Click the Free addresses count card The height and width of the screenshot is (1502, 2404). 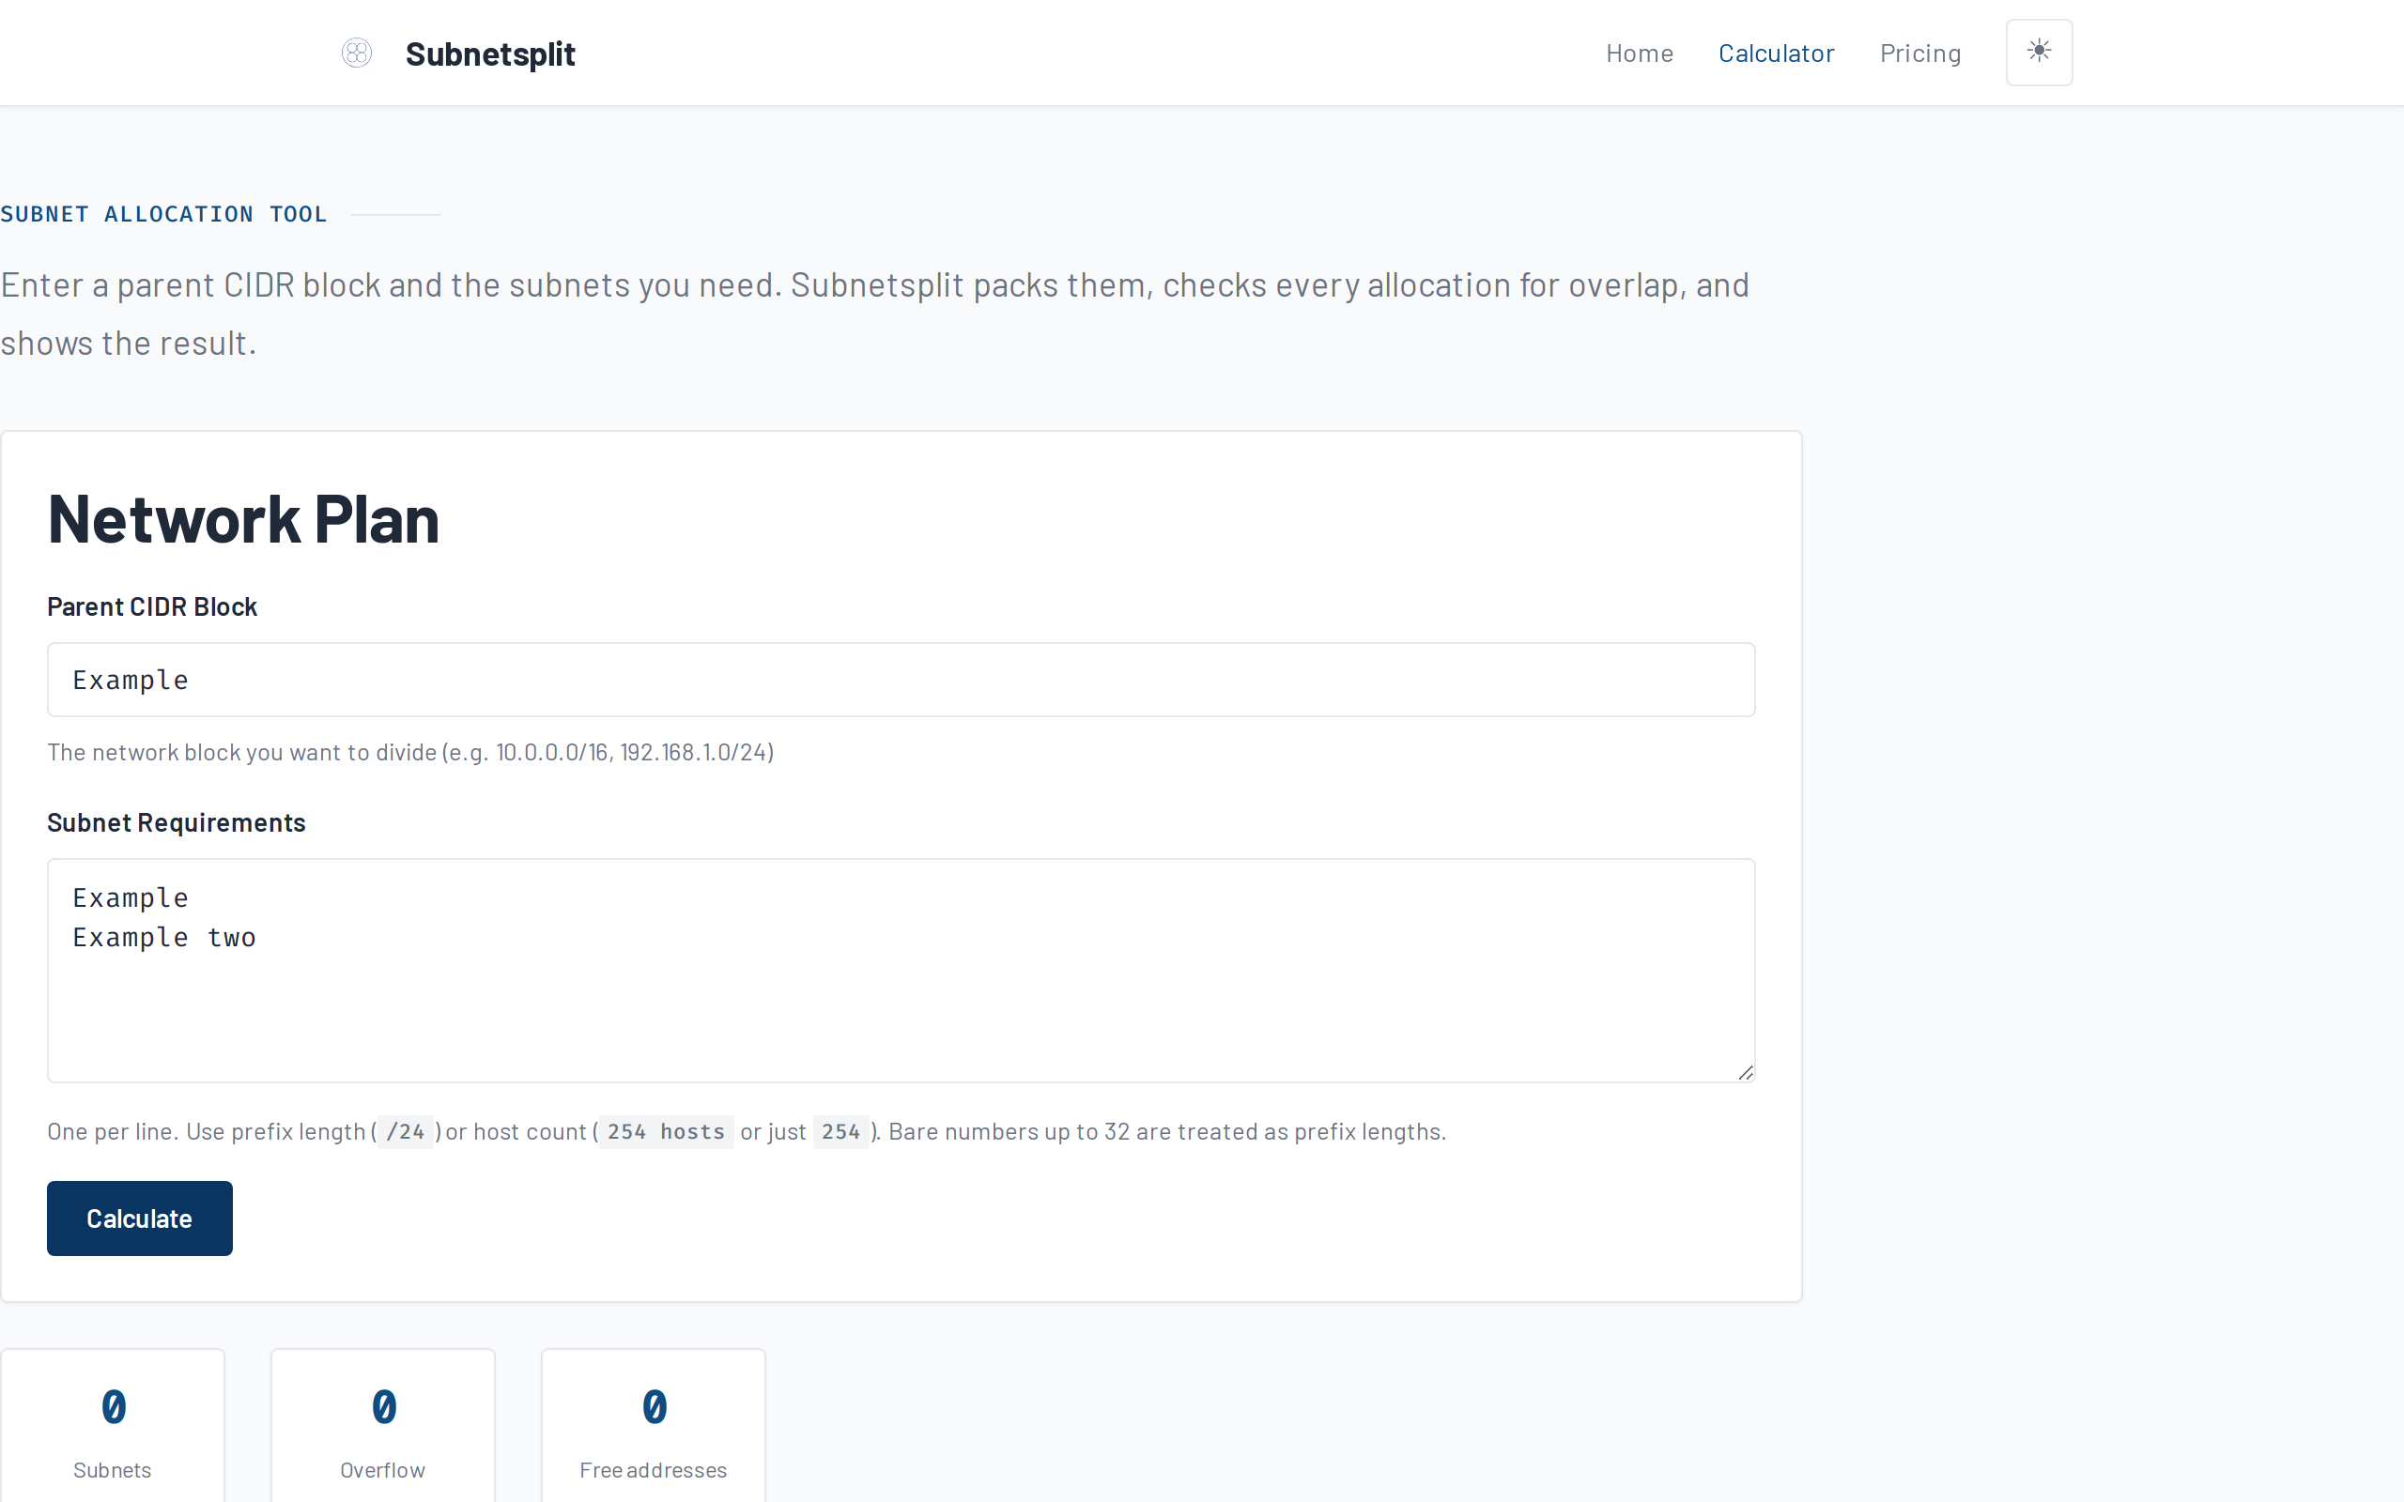(653, 1427)
